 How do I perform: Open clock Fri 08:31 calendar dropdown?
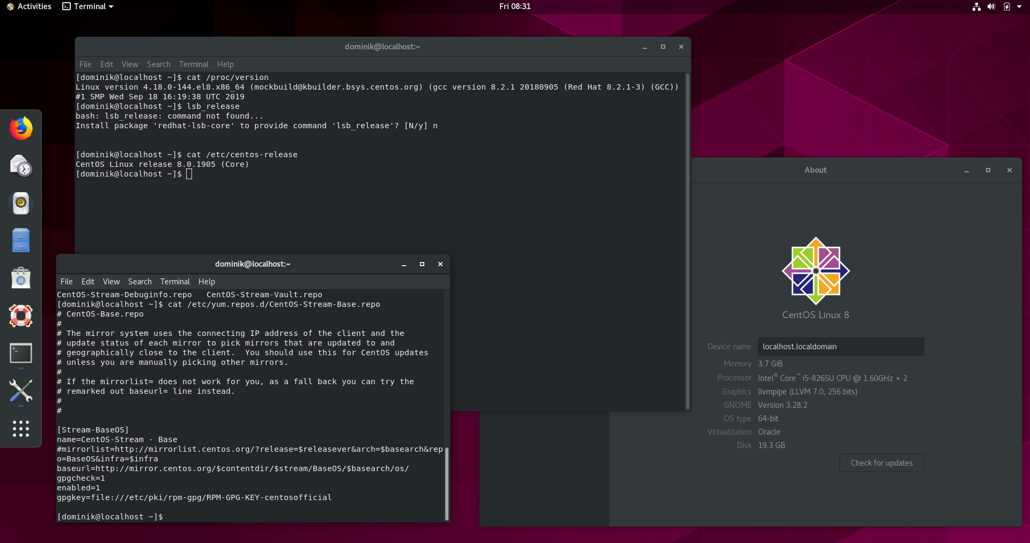click(x=514, y=6)
